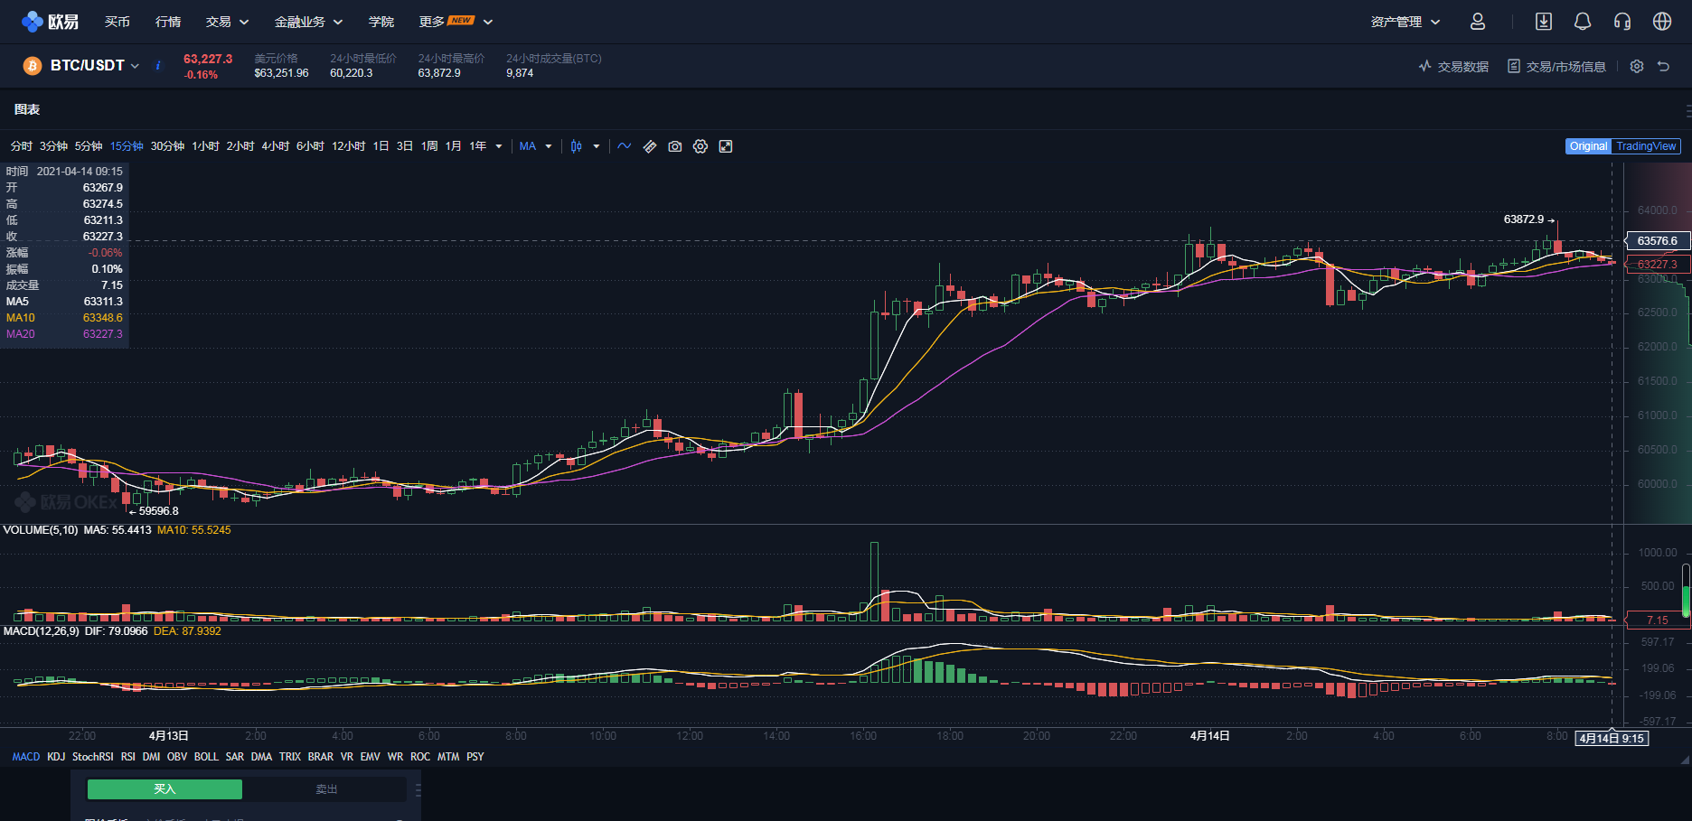Click the 4月14日 9:15 time axis label
Screen dimensions: 1692x821
(x=1612, y=739)
